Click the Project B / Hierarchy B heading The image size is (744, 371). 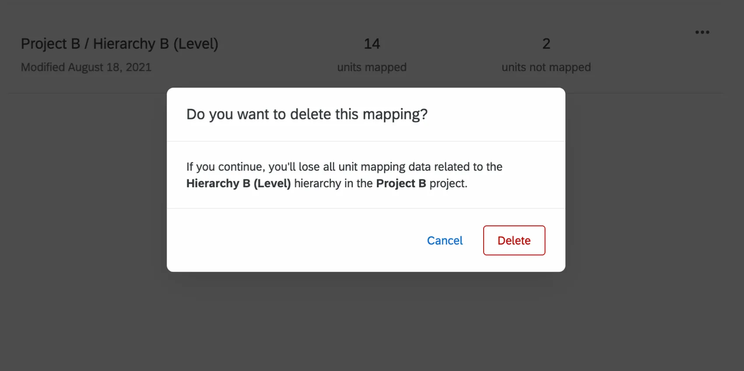pos(119,44)
